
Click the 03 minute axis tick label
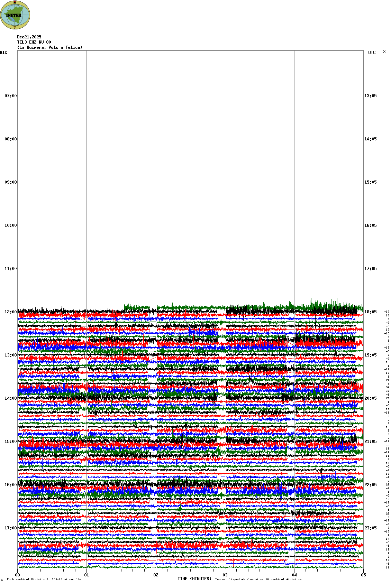click(225, 575)
